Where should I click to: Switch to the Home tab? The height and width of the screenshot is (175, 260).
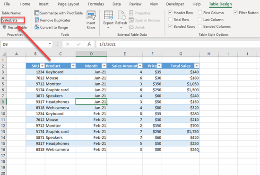click(25, 4)
